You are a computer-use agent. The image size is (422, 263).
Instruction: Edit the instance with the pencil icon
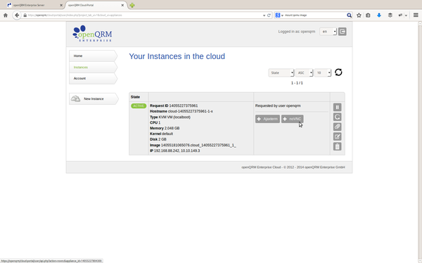click(337, 136)
